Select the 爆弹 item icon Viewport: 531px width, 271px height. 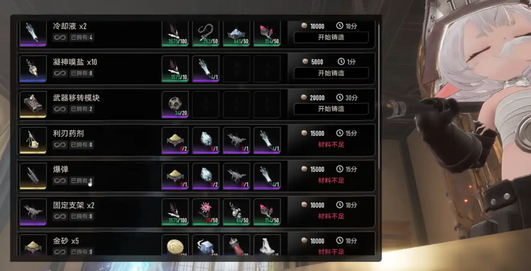tap(33, 176)
